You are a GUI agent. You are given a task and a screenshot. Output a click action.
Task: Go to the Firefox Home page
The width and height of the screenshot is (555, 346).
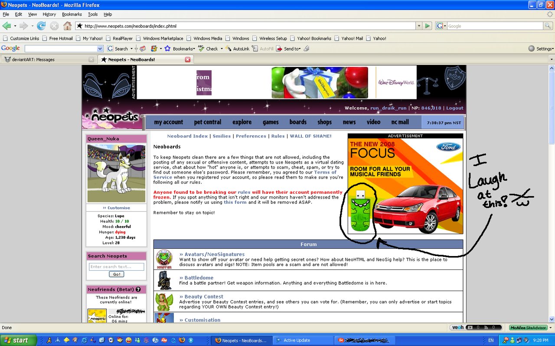(x=67, y=26)
